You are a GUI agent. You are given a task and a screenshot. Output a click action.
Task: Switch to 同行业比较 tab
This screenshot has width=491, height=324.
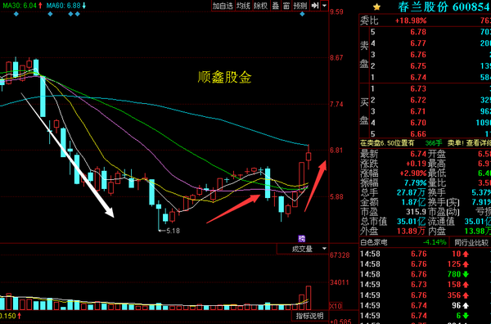(471, 243)
